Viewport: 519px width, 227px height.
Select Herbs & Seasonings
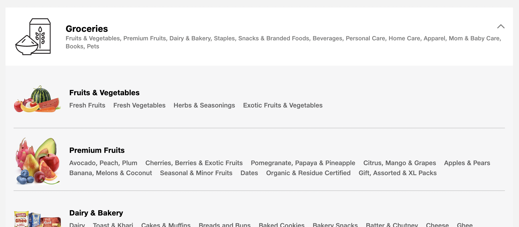(204, 105)
